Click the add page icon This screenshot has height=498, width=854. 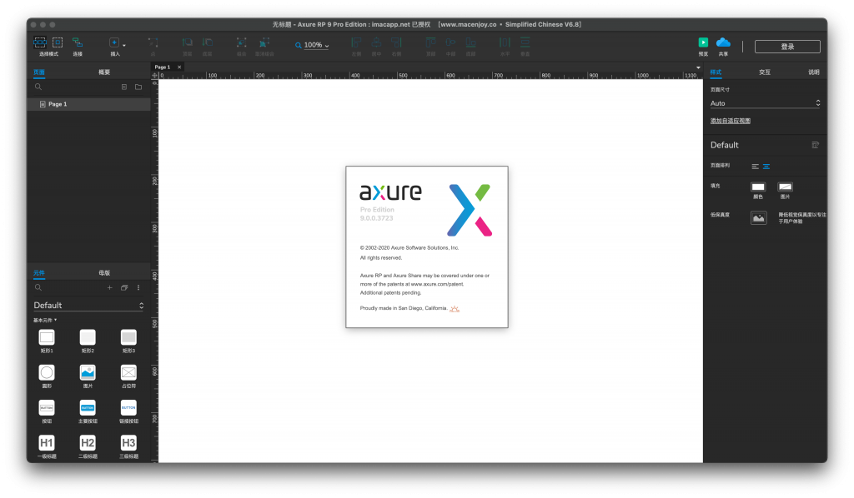tap(124, 87)
